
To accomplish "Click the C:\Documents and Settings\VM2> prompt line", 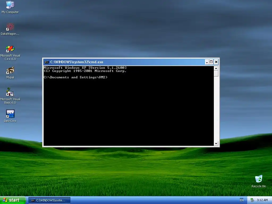I will tap(75, 77).
